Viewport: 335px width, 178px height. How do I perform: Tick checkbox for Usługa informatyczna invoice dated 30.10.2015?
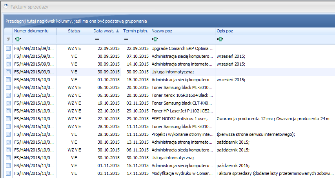[x=8, y=158]
